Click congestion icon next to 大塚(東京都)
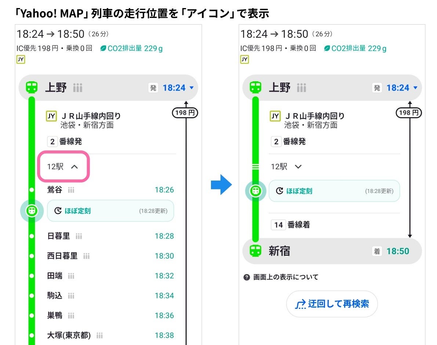 [x=99, y=335]
